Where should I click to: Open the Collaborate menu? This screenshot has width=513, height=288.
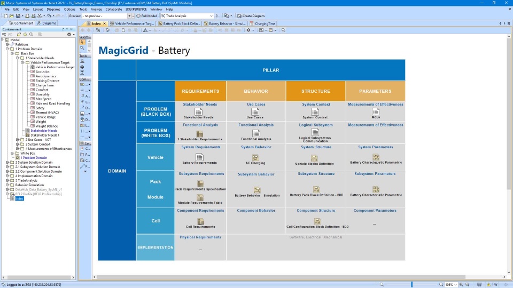tap(113, 10)
